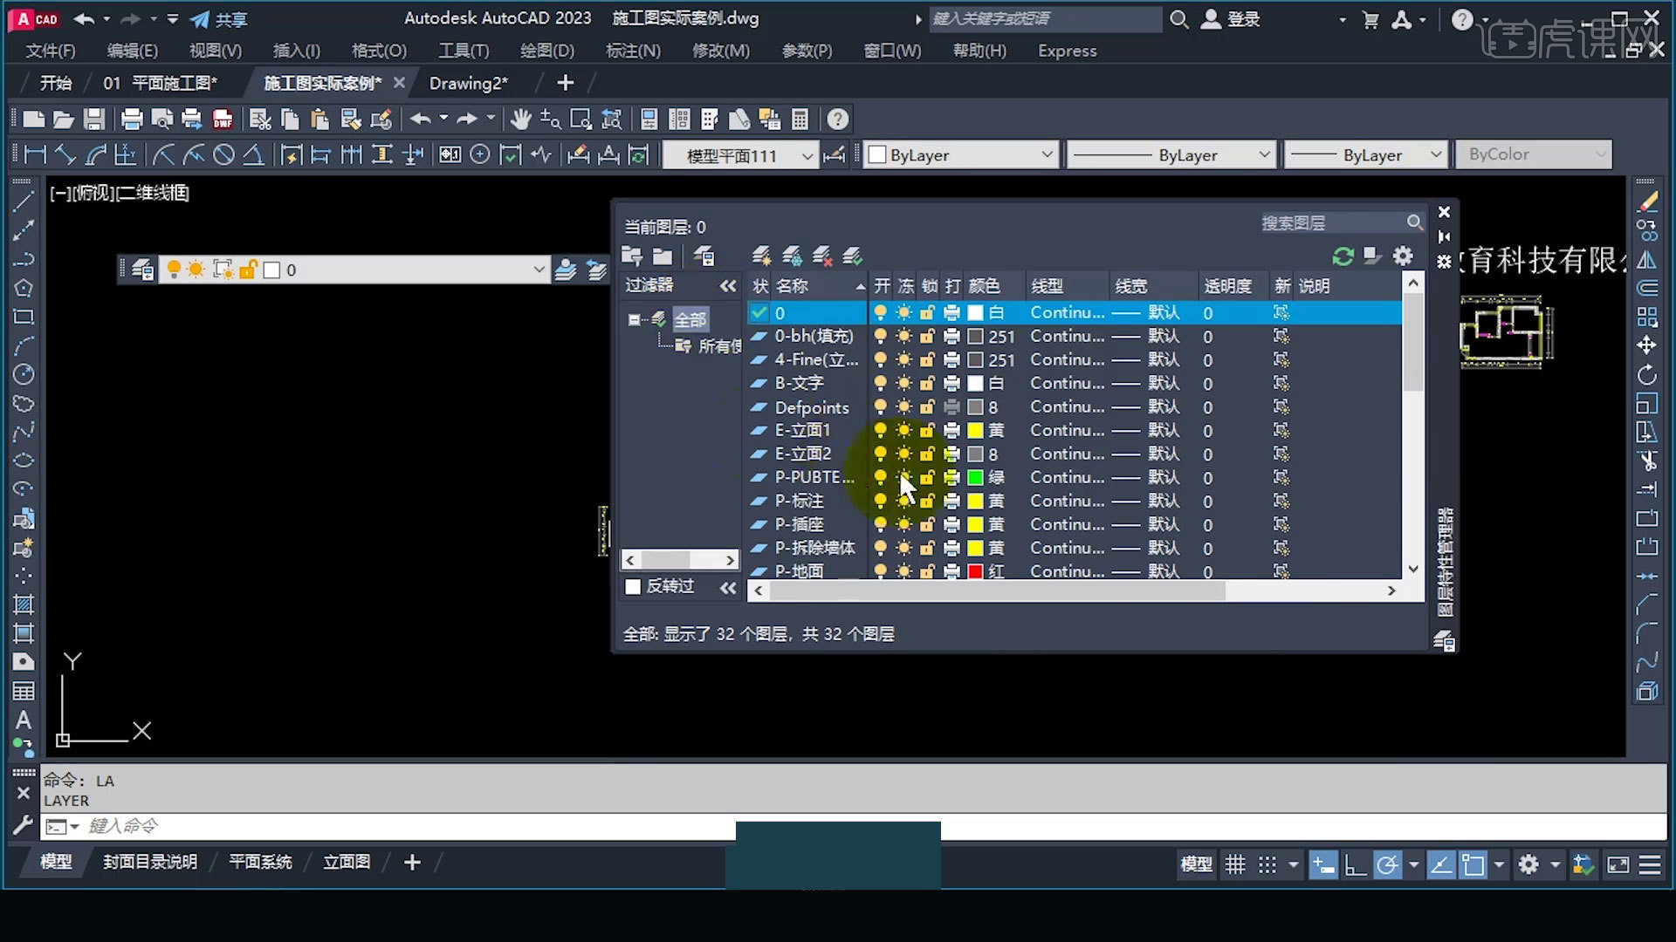Collapse the 全部 filter tree node
This screenshot has height=942, width=1676.
pyautogui.click(x=634, y=319)
